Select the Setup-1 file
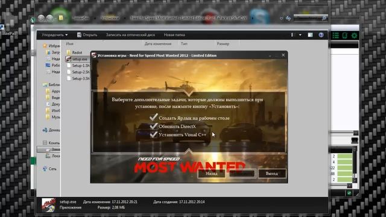The width and height of the screenshot is (386, 217). tap(78, 66)
